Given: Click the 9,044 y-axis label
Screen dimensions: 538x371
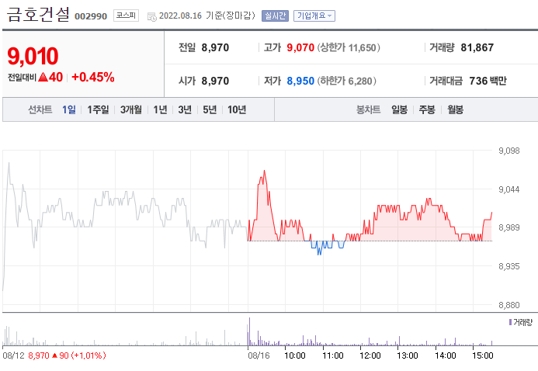Looking at the screenshot, I should tap(509, 189).
